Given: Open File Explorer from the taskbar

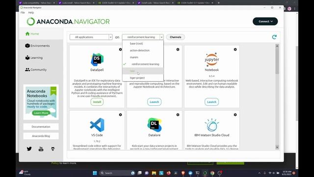Looking at the screenshot, I should tap(154, 173).
